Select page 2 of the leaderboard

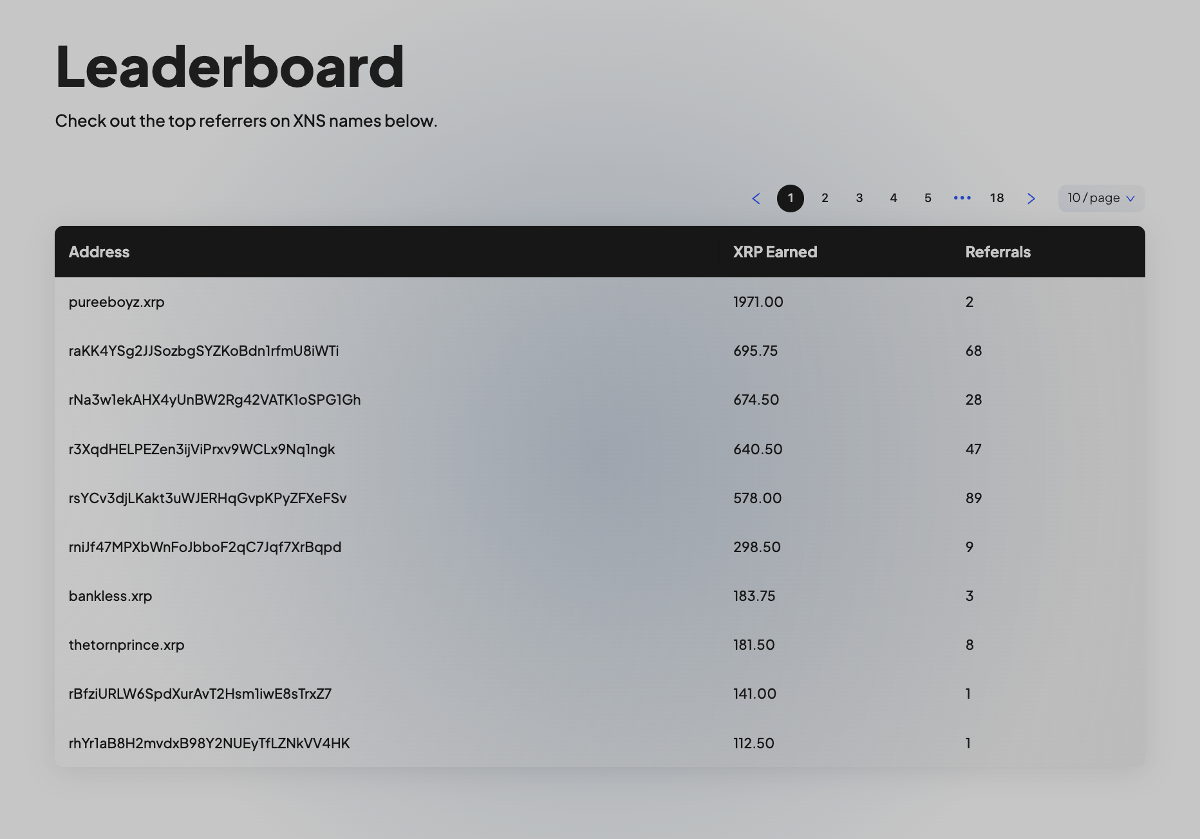[x=825, y=198]
